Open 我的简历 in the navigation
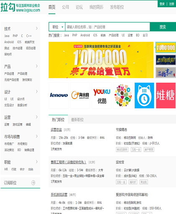This screenshot has width=176, height=214. pos(96,7)
